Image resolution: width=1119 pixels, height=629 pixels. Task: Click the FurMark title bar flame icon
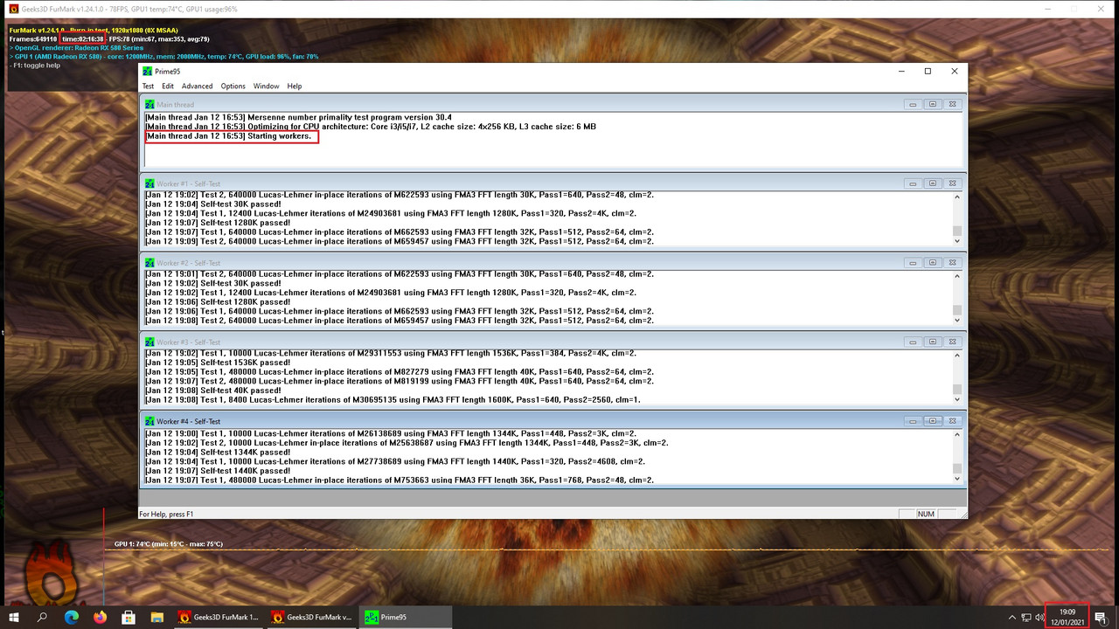pos(13,9)
